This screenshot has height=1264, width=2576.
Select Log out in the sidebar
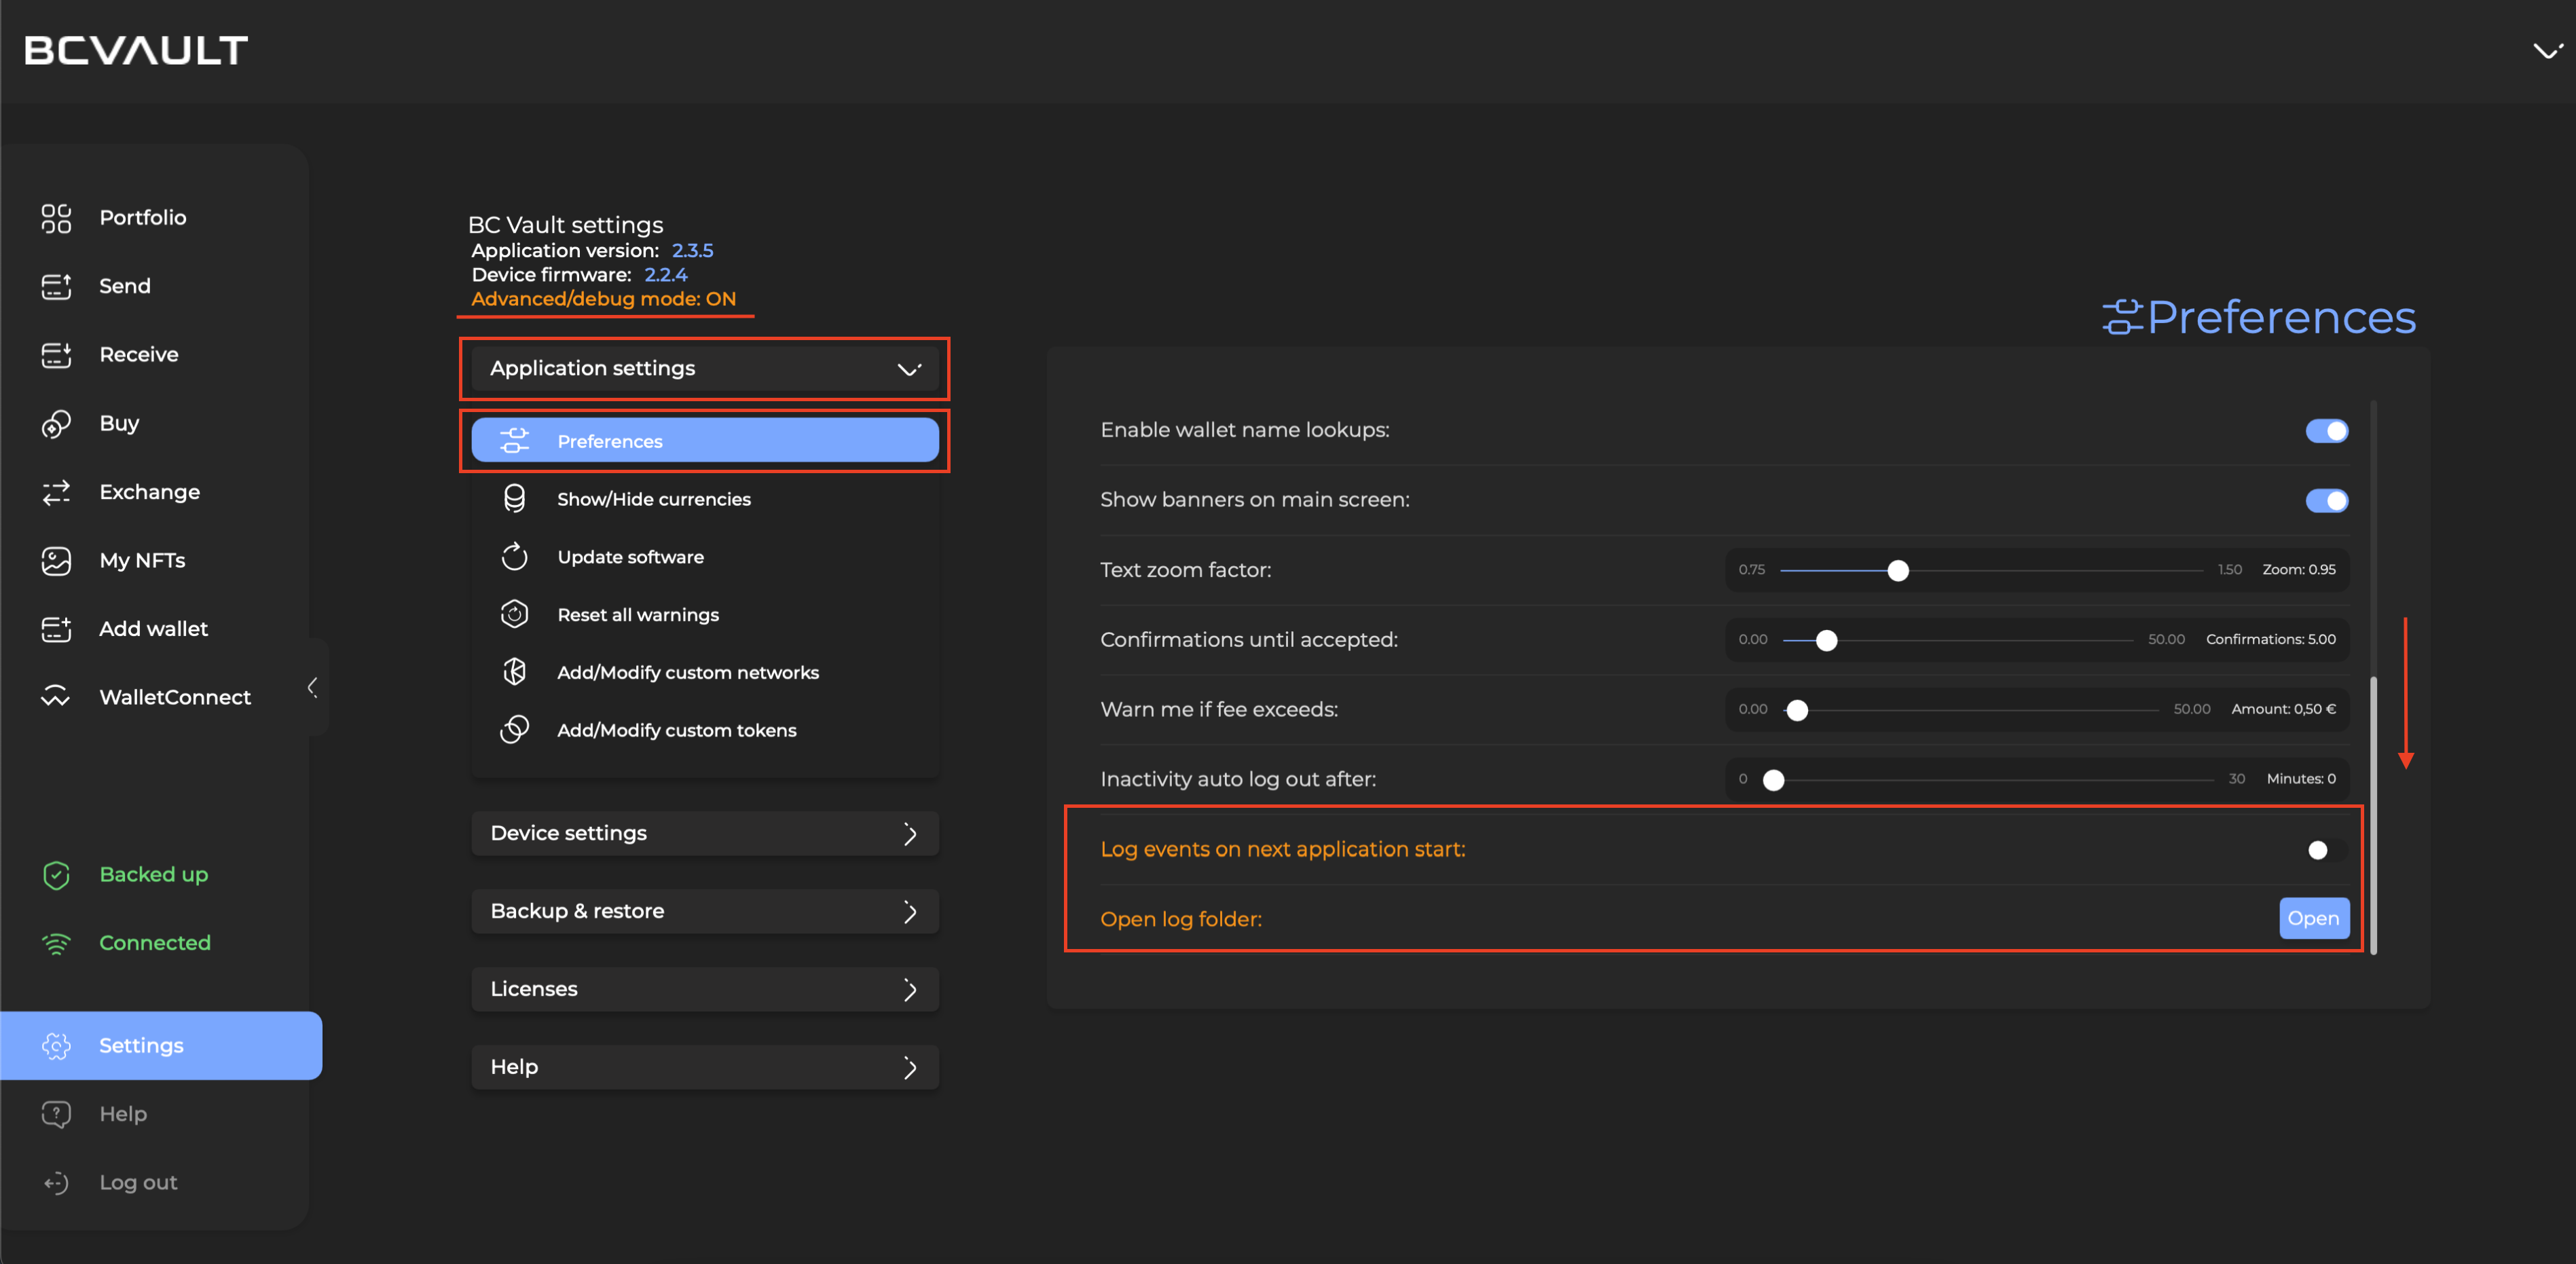[138, 1182]
